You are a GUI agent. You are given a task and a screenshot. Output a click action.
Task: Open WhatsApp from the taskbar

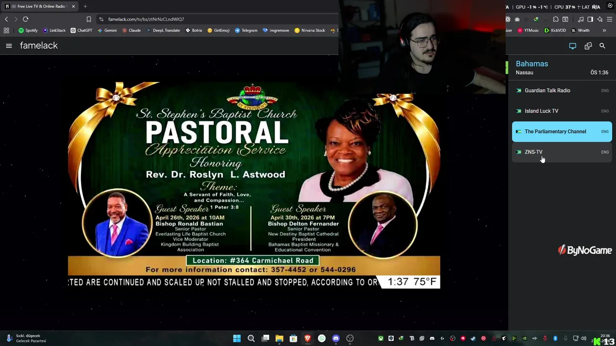[321, 338]
